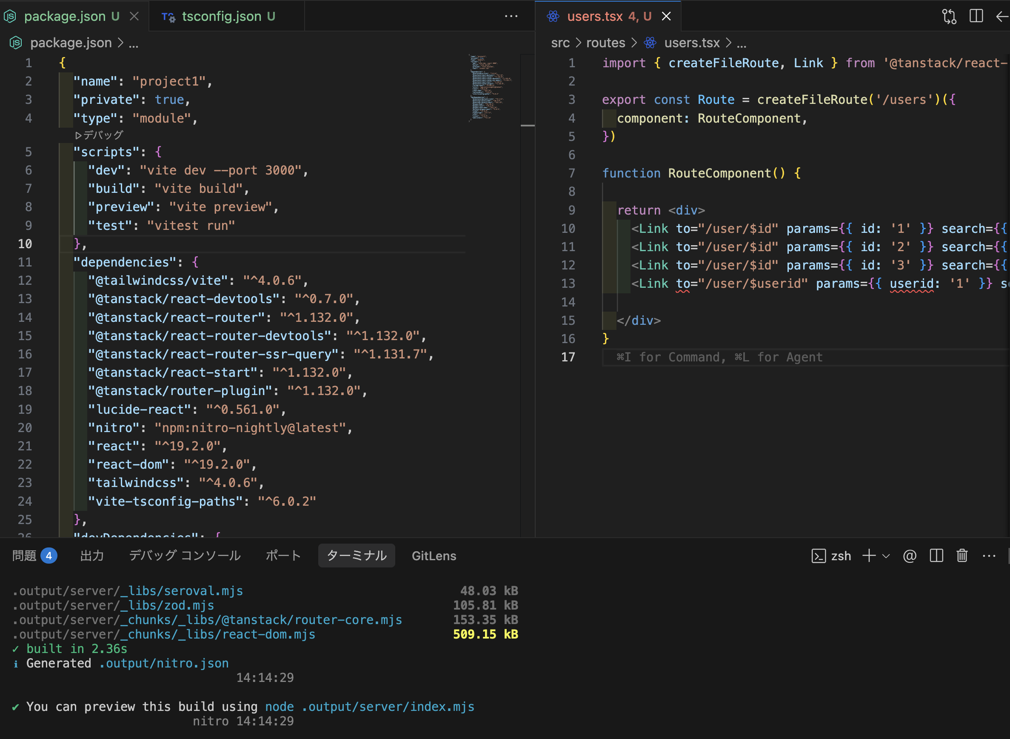Viewport: 1010px width, 739px height.
Task: Open the compare changes icon in editor toolbar
Action: (x=949, y=17)
